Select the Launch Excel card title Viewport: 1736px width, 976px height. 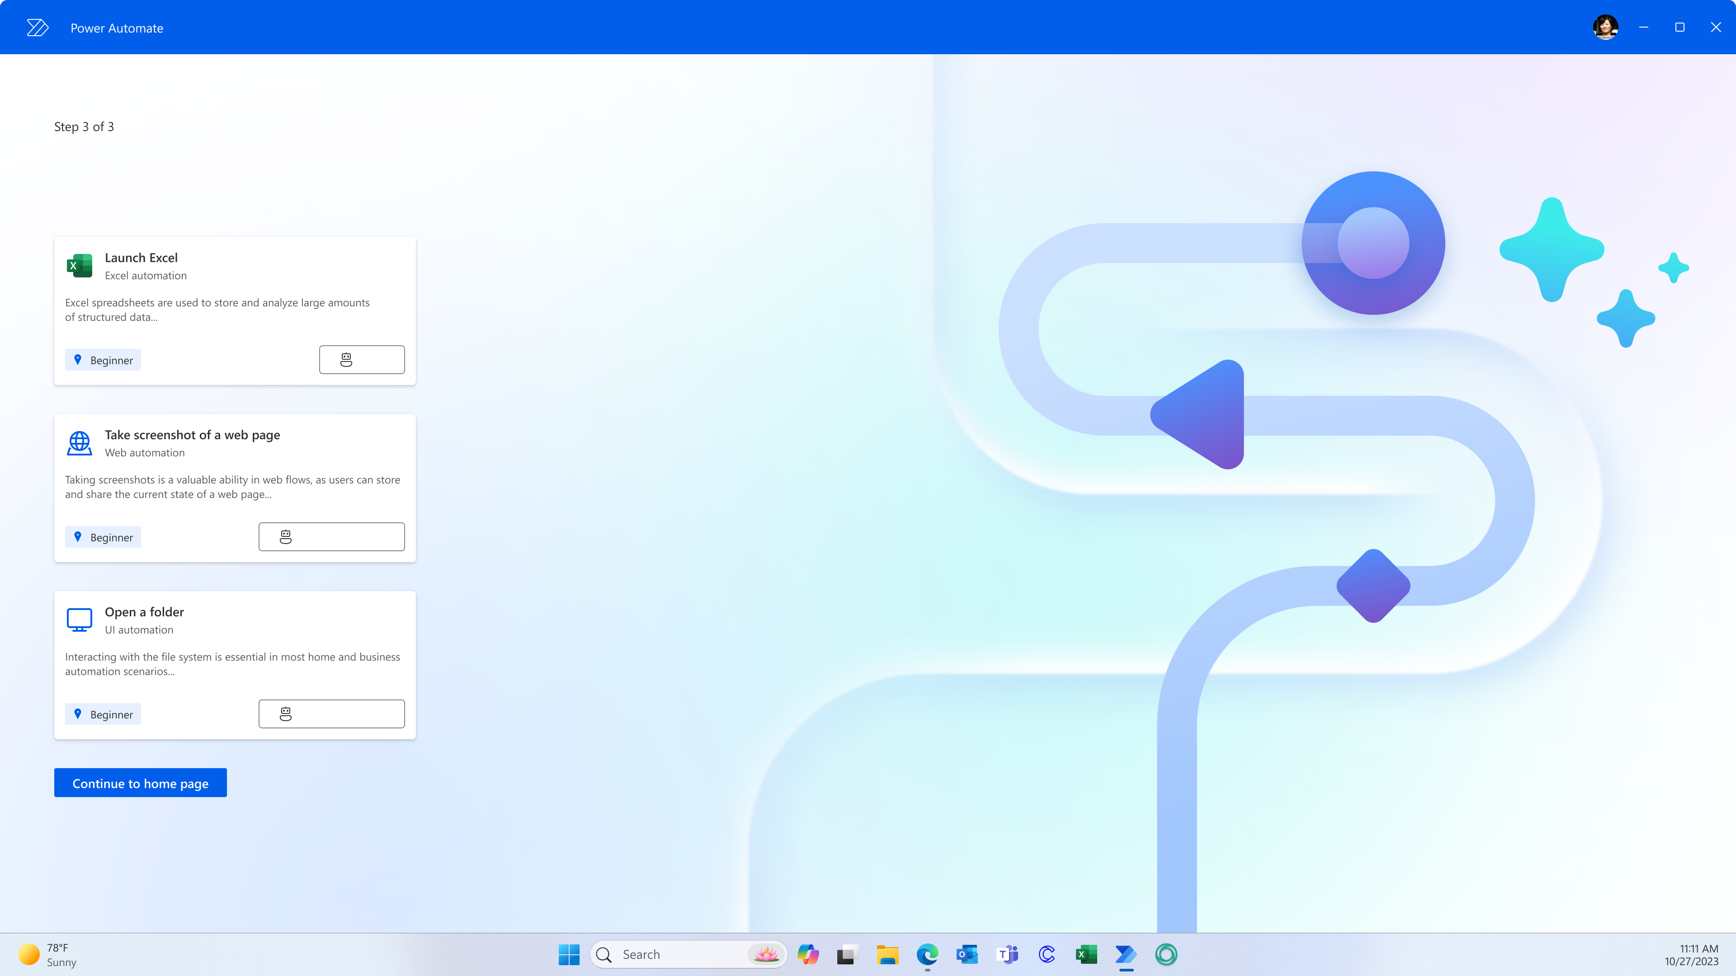tap(141, 258)
